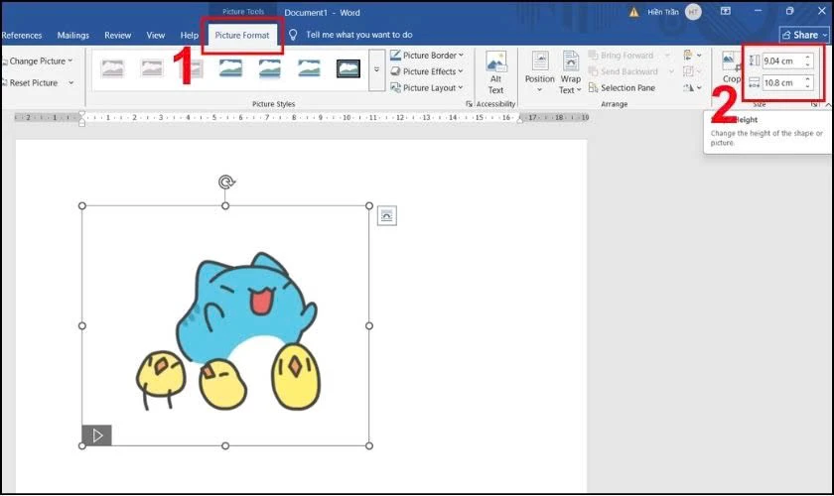Click the Group objects icon
Viewport: 834px width, 496px height.
point(688,71)
